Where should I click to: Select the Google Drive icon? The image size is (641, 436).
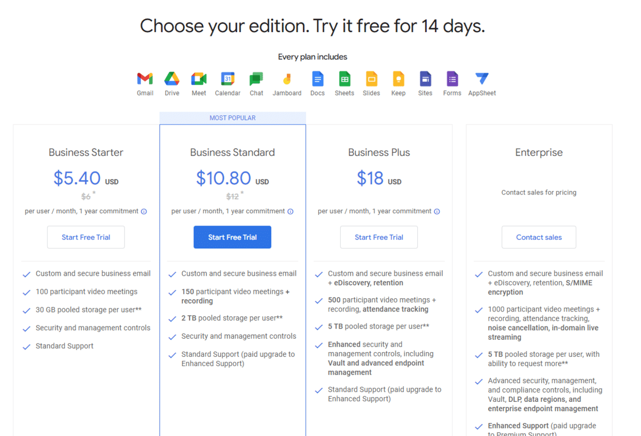[171, 79]
